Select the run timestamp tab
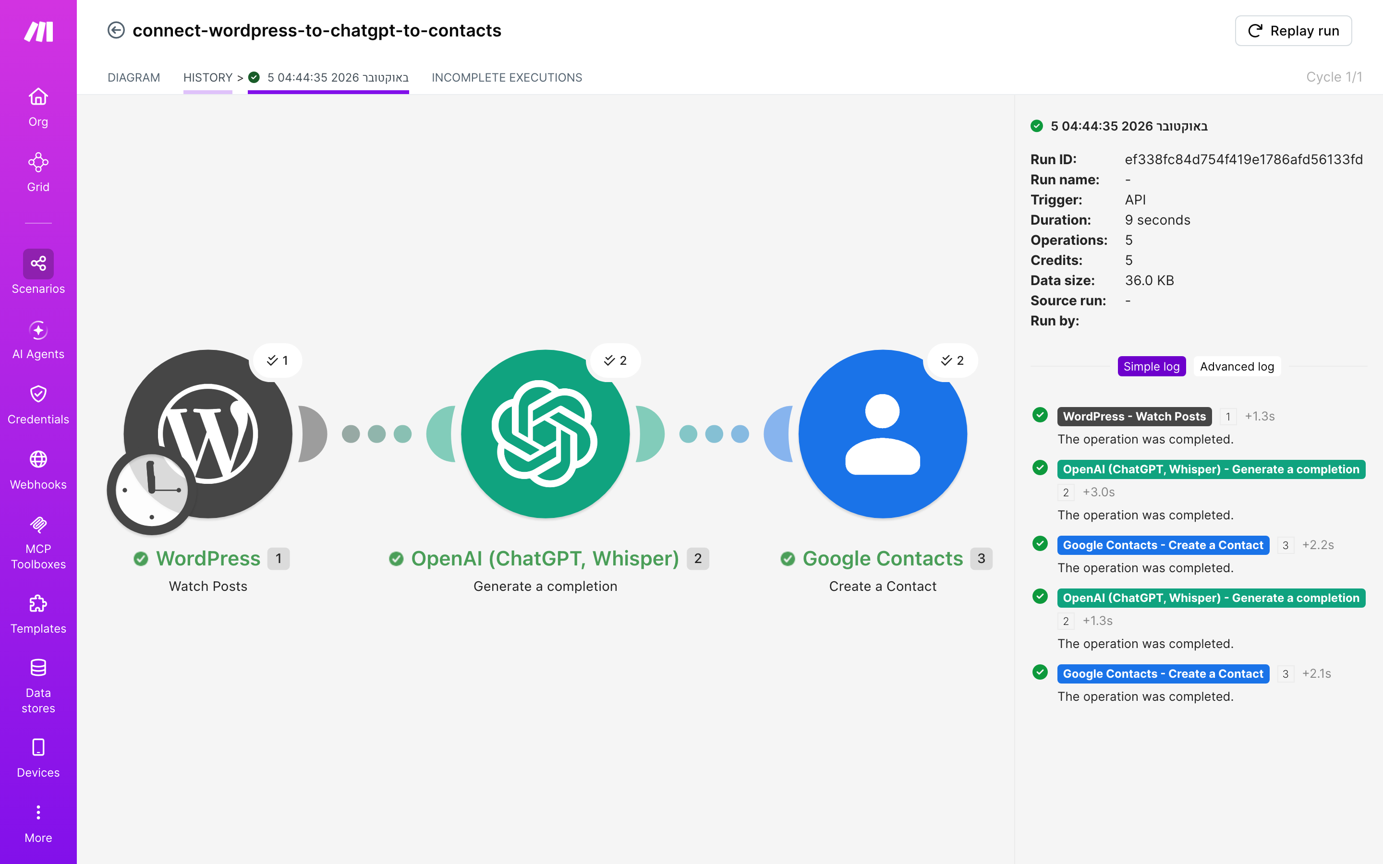 pyautogui.click(x=328, y=77)
